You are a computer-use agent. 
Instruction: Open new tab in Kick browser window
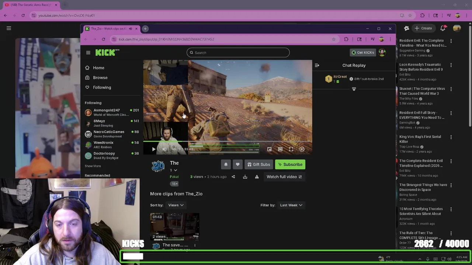pos(145,29)
